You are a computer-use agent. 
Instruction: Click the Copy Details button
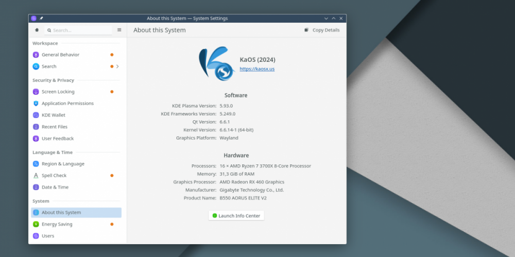click(322, 30)
